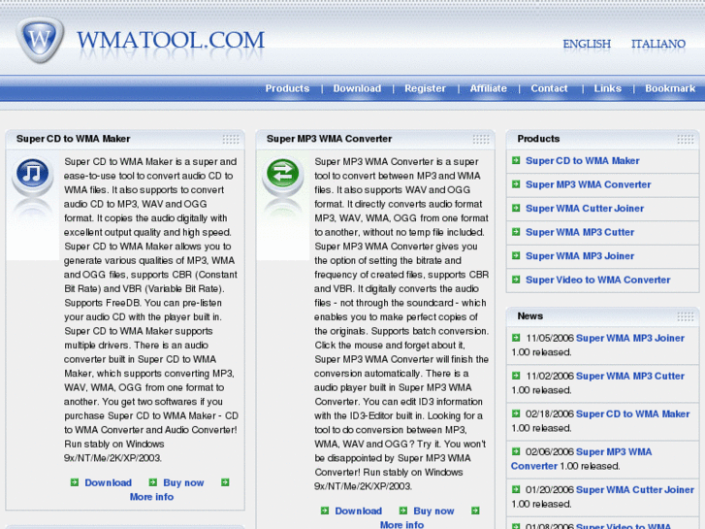Click green arrow icon before CD Maker More info
This screenshot has height=529, width=705.
225,482
